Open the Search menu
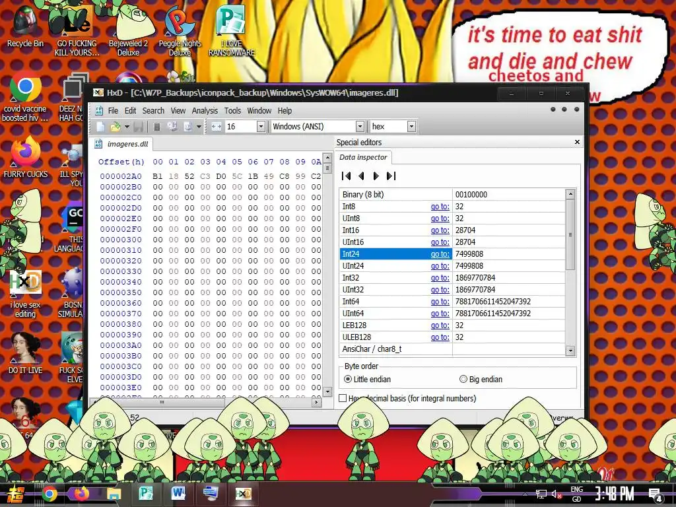This screenshot has width=676, height=507. [x=153, y=111]
